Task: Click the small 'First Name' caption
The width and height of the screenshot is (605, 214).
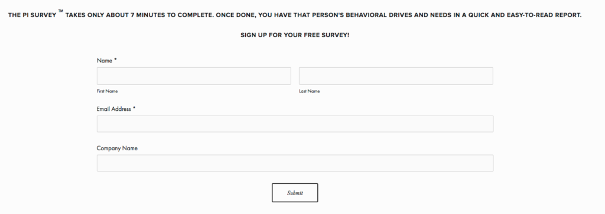Action: (x=108, y=91)
